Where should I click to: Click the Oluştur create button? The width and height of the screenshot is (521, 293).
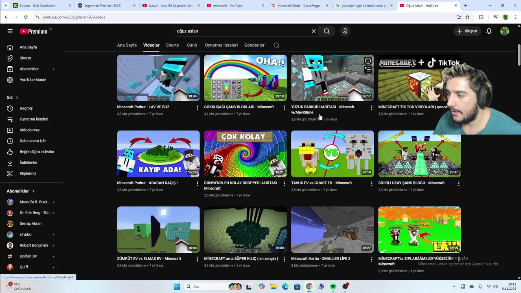(x=467, y=31)
